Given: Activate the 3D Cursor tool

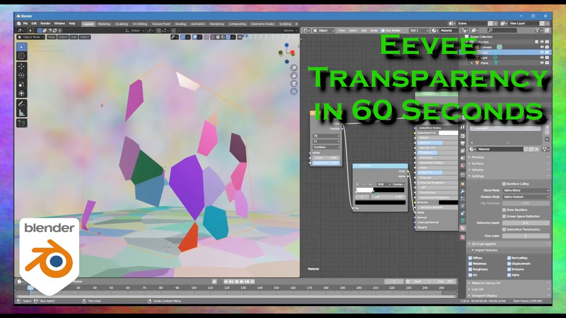Looking at the screenshot, I should coord(22,56).
